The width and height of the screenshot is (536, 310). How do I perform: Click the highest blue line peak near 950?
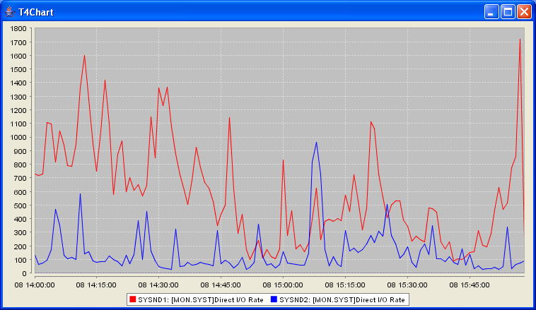[x=316, y=143]
